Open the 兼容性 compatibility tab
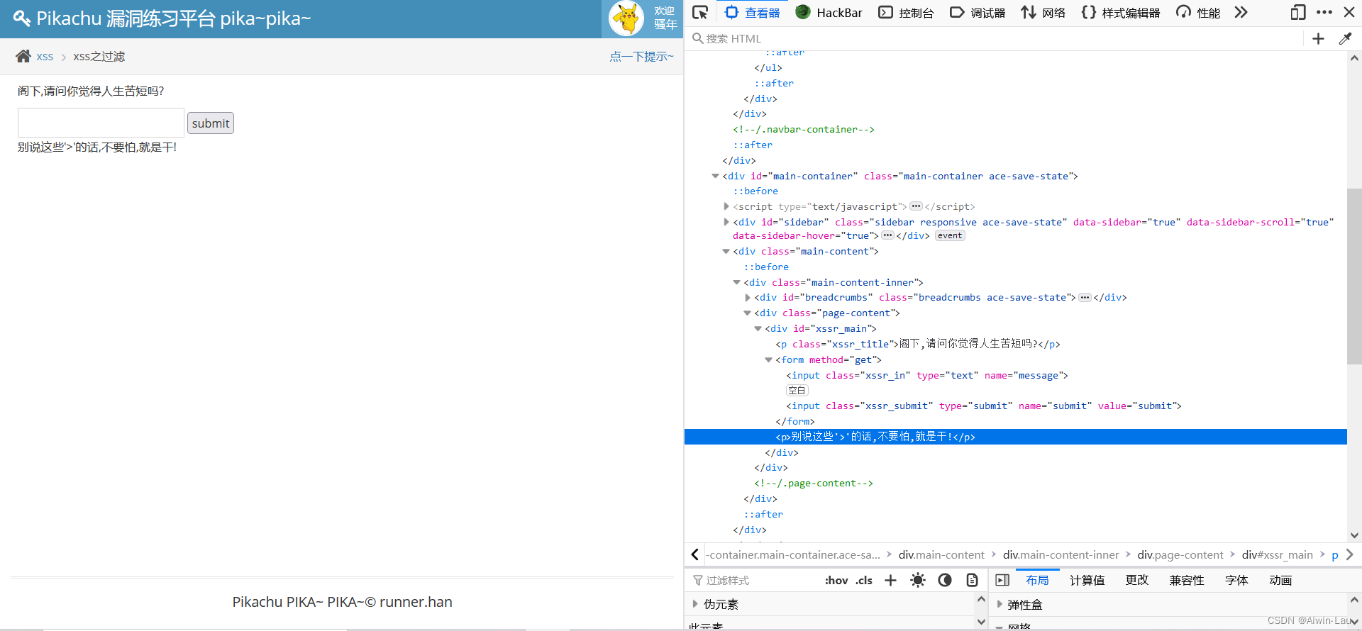Viewport: 1362px width, 631px height. (1186, 580)
